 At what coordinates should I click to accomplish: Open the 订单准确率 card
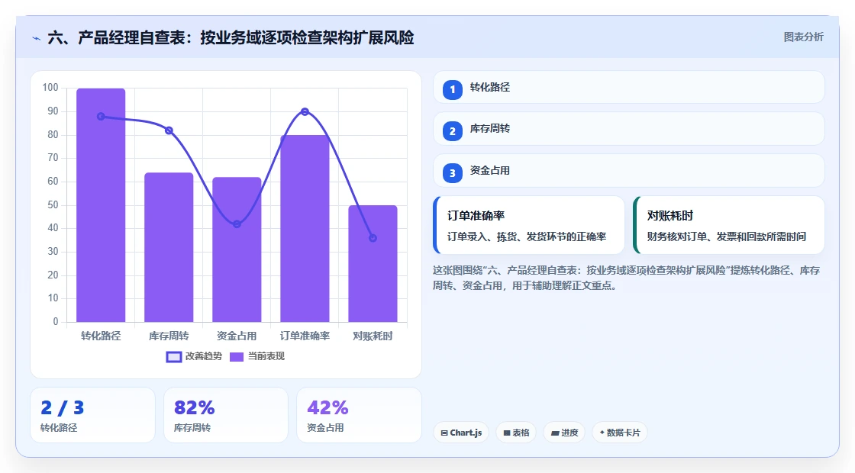[x=529, y=225]
